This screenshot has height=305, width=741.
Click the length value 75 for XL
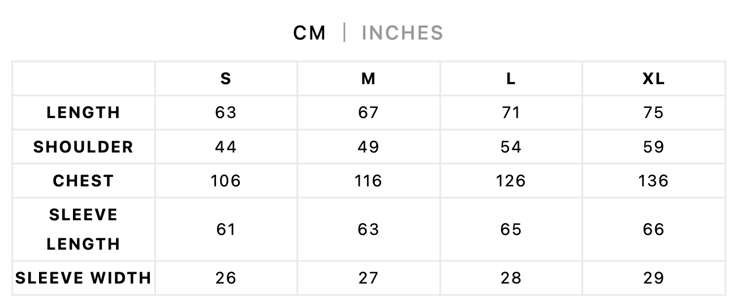(653, 112)
